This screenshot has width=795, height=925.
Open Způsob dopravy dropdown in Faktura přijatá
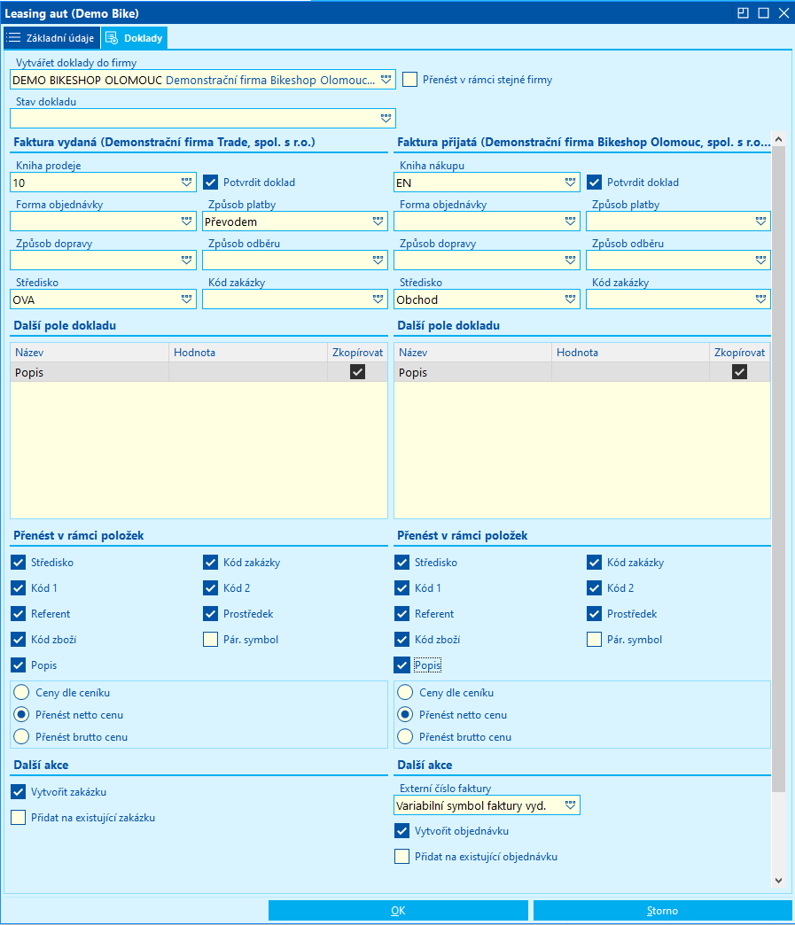point(570,260)
